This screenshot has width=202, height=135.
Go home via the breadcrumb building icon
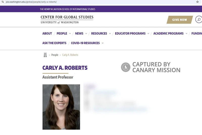pyautogui.click(x=45, y=55)
